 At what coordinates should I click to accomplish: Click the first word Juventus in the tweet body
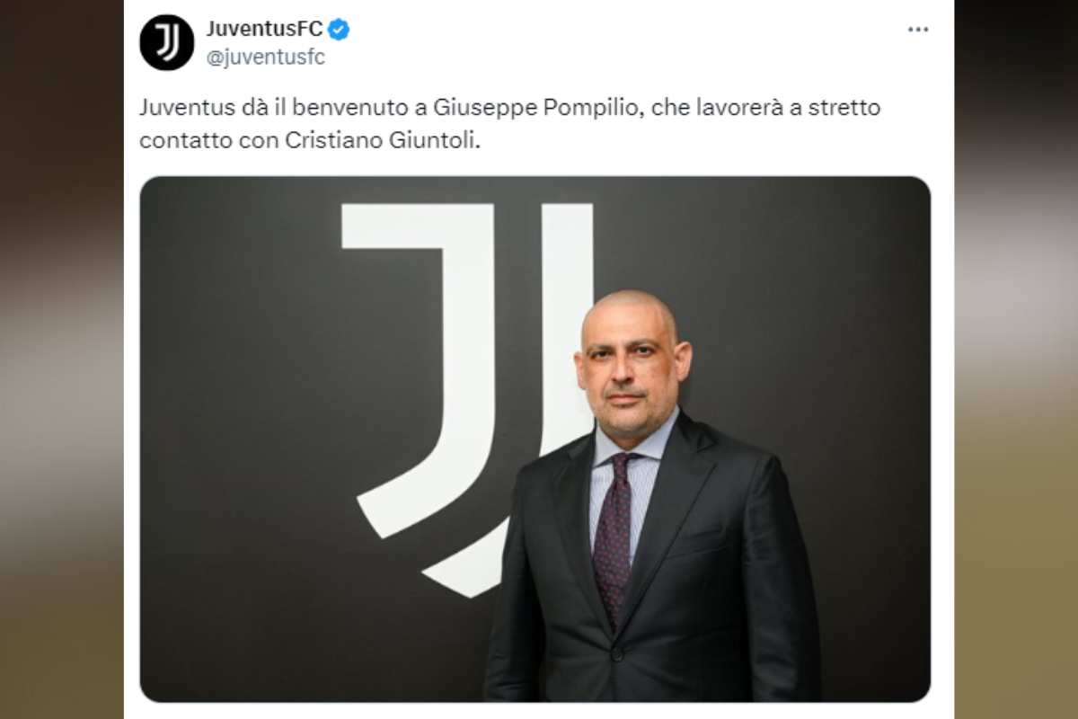coord(177,109)
